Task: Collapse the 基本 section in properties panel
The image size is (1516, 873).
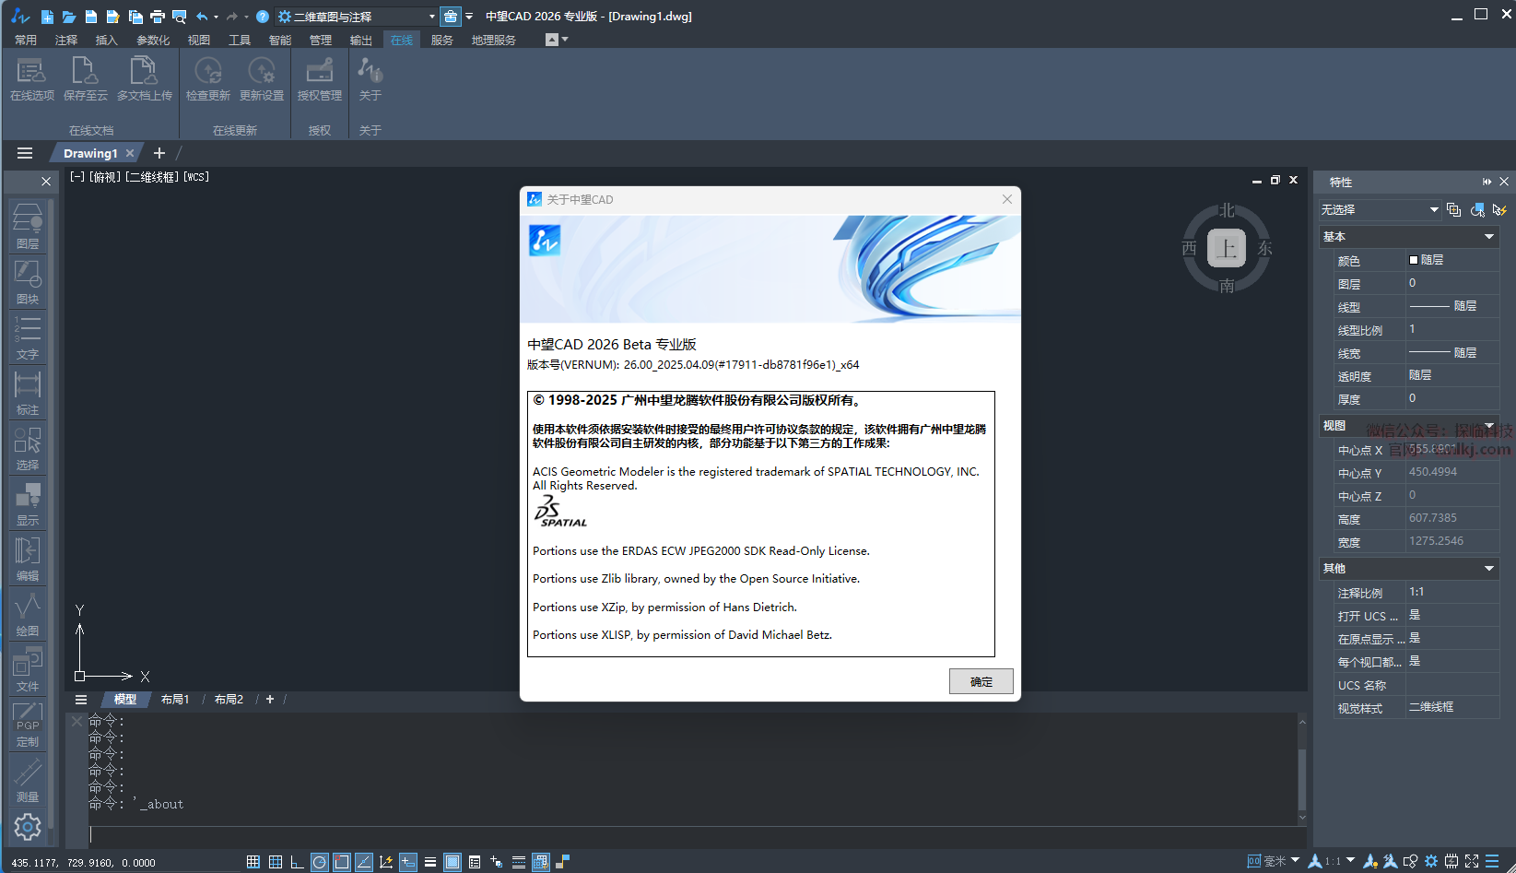Action: click(1489, 237)
